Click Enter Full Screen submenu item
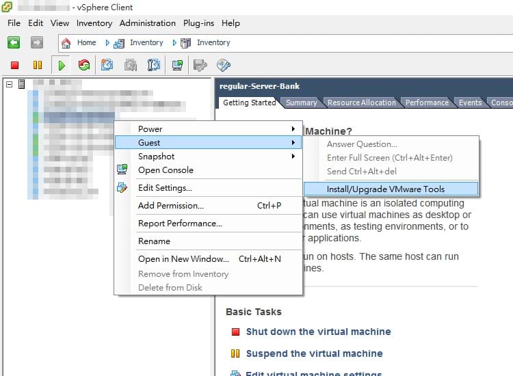 (x=391, y=158)
